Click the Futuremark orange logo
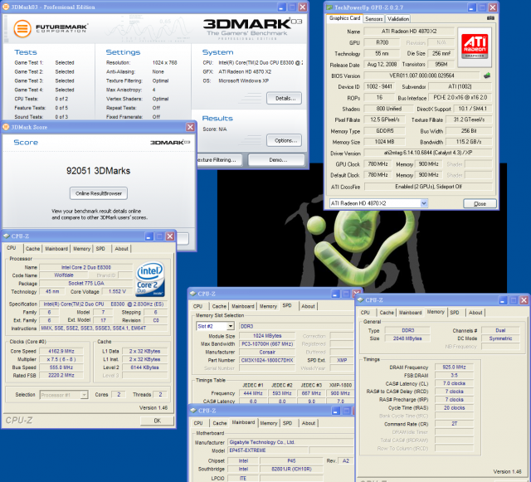531x482 pixels. coord(22,29)
